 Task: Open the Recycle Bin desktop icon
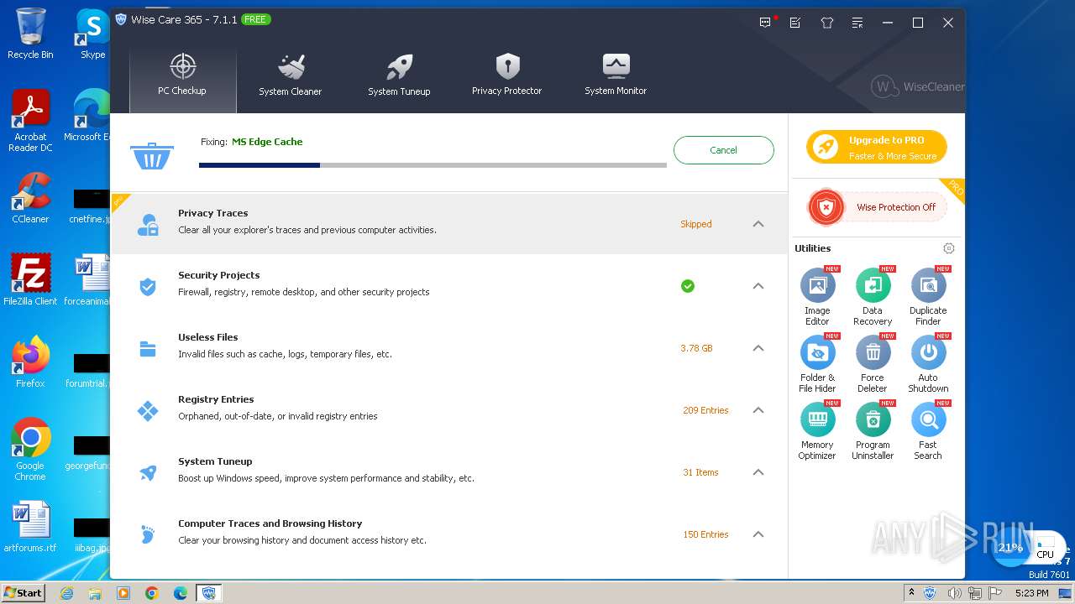pyautogui.click(x=30, y=34)
